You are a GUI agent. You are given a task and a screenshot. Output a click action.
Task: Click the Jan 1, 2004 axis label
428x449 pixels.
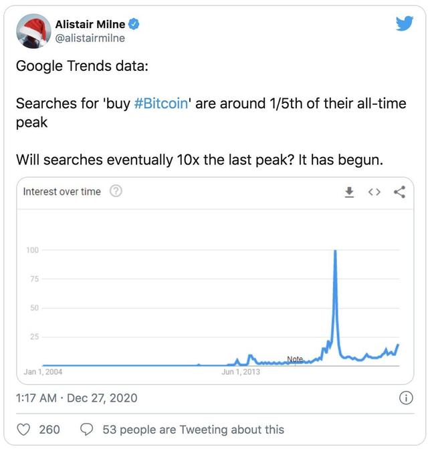click(43, 372)
